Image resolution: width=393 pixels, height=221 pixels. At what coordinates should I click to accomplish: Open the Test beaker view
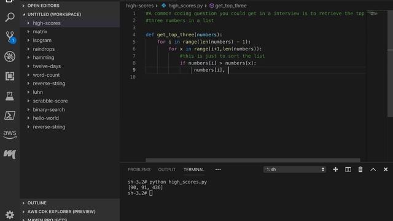coord(10,96)
